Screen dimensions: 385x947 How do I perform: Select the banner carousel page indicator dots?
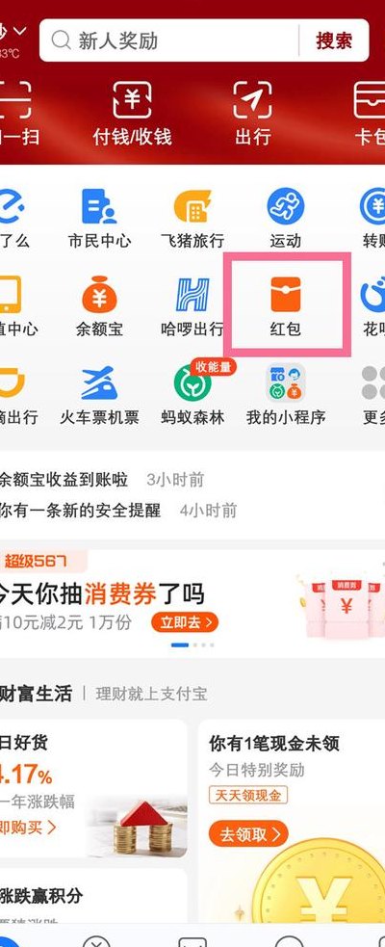[192, 645]
